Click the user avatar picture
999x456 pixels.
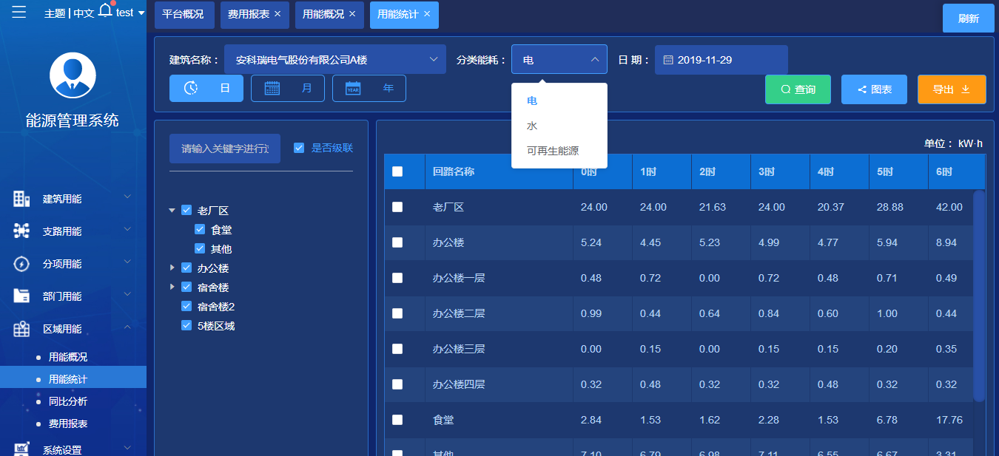click(x=73, y=75)
